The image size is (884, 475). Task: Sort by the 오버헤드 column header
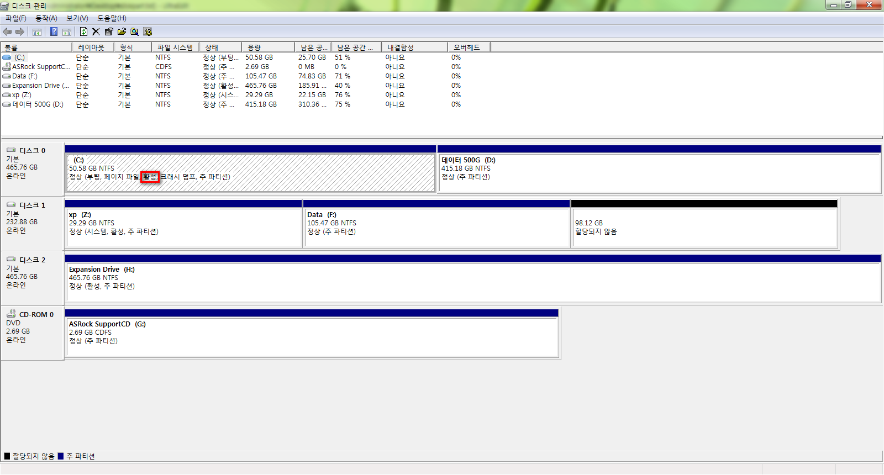[x=469, y=47]
